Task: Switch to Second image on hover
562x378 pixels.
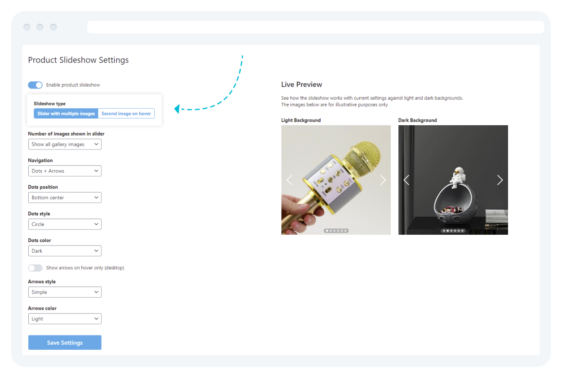Action: 126,114
